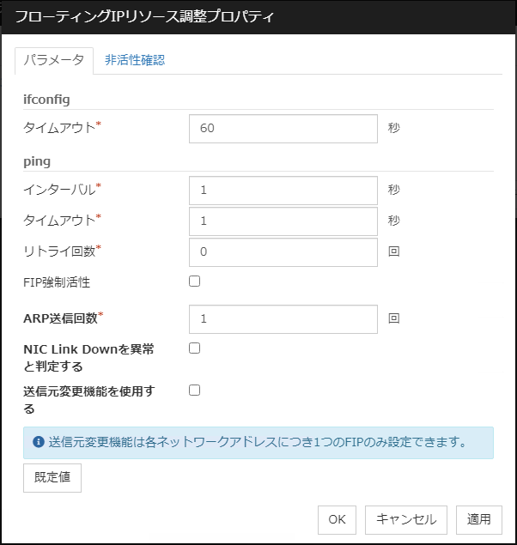Reset values with the 既定値 button

point(52,477)
